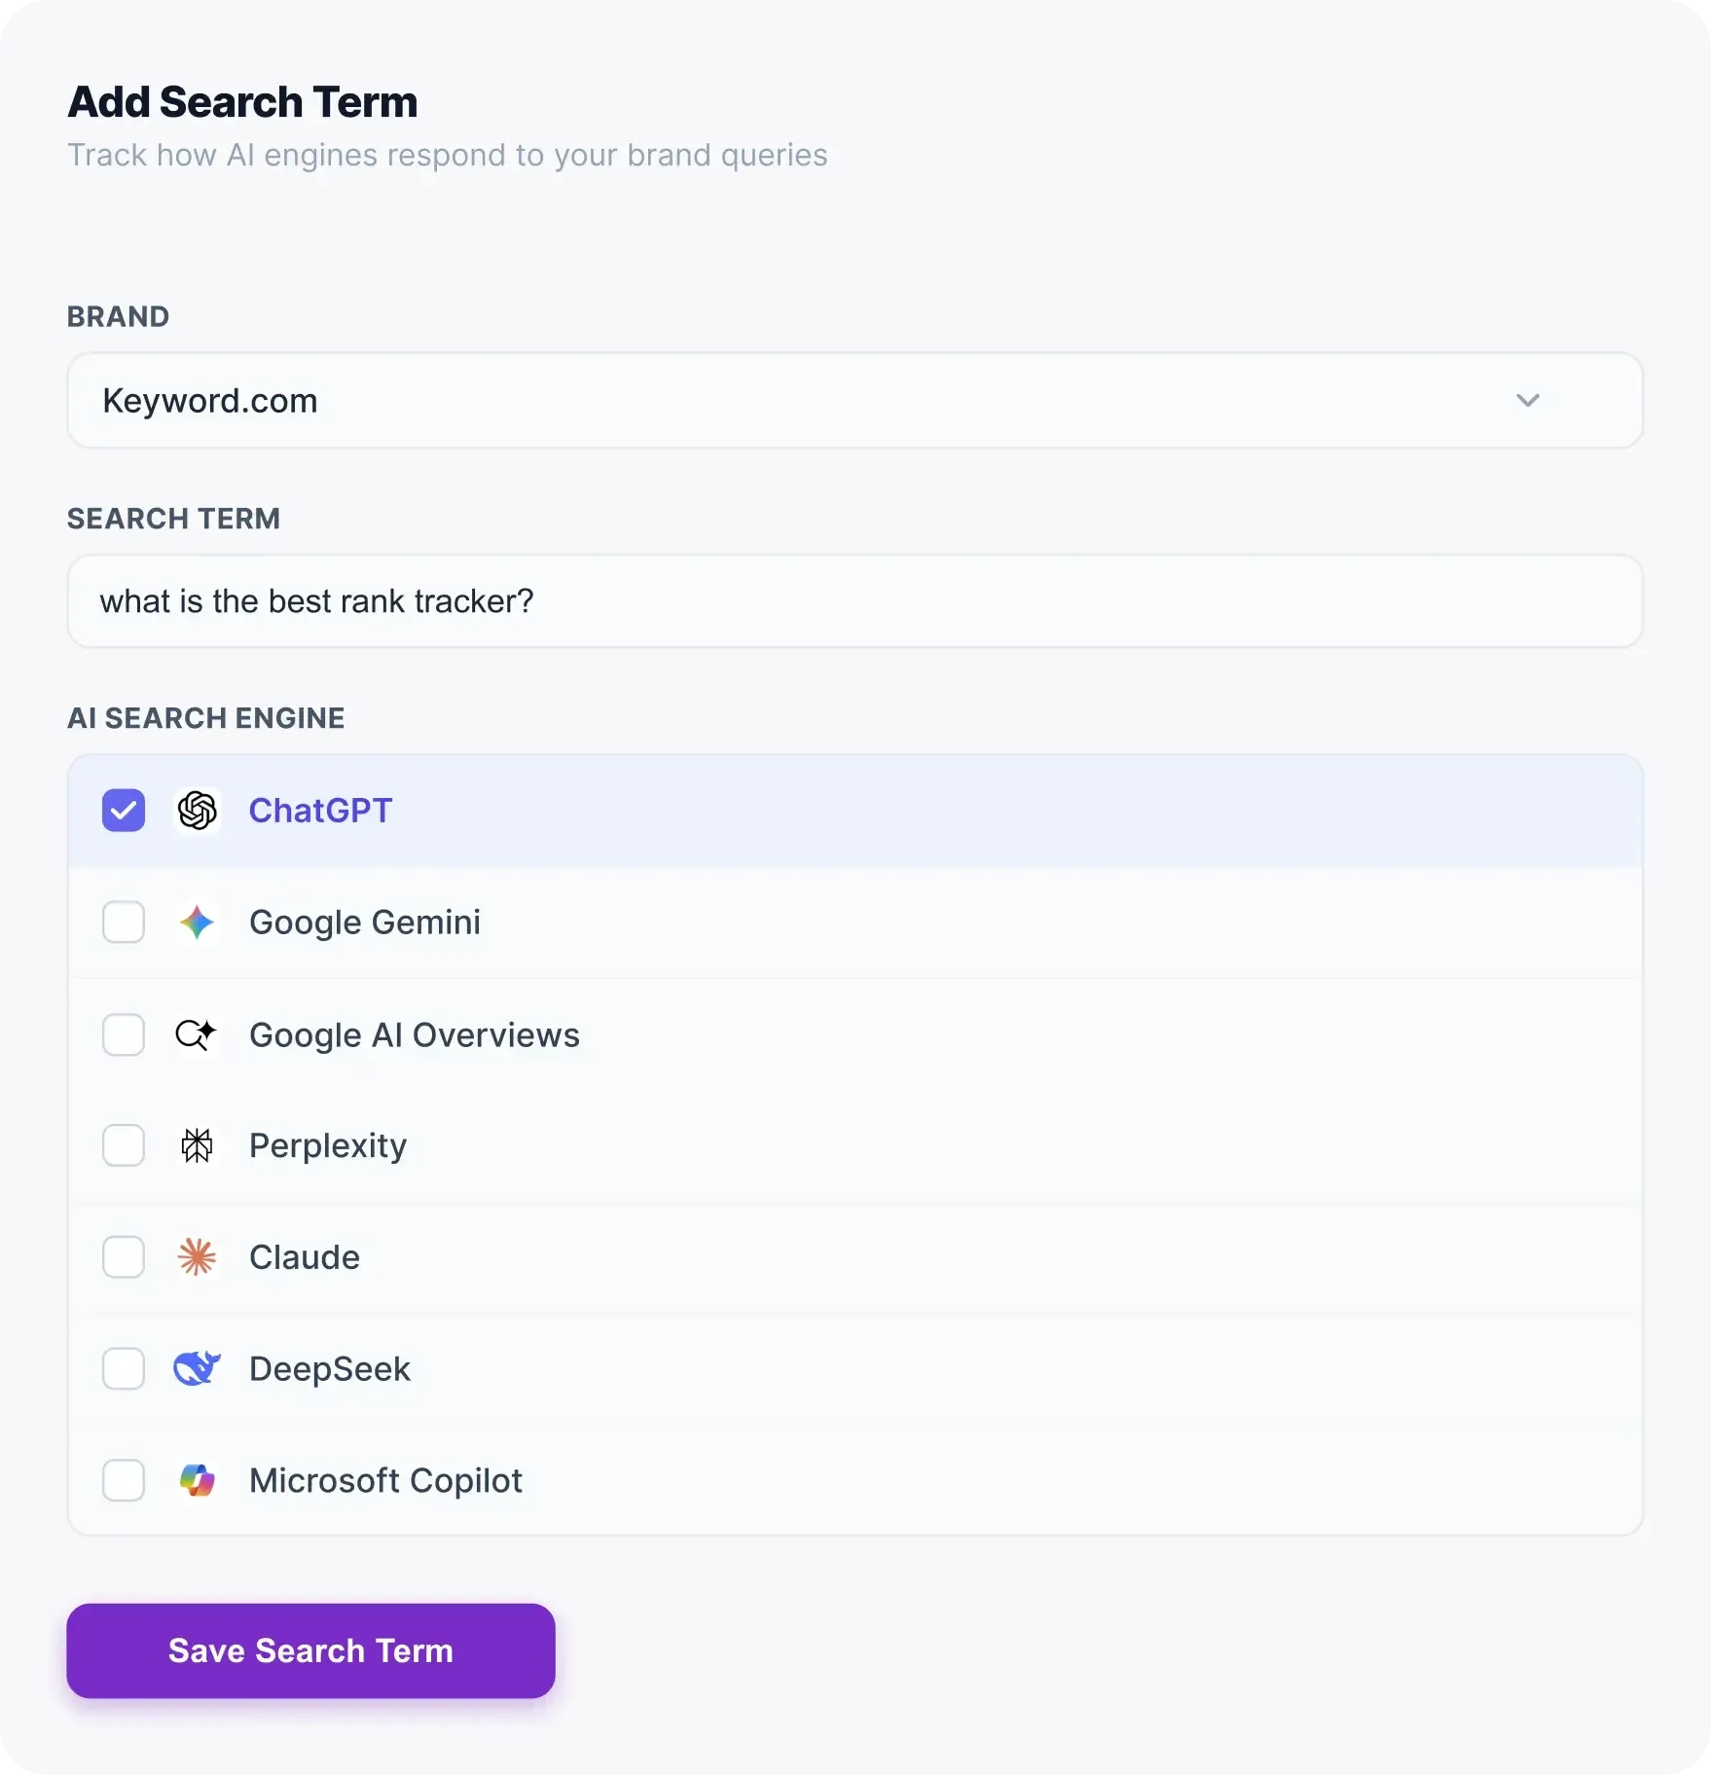
Task: Check the Google AI Overviews checkbox
Action: coord(124,1034)
